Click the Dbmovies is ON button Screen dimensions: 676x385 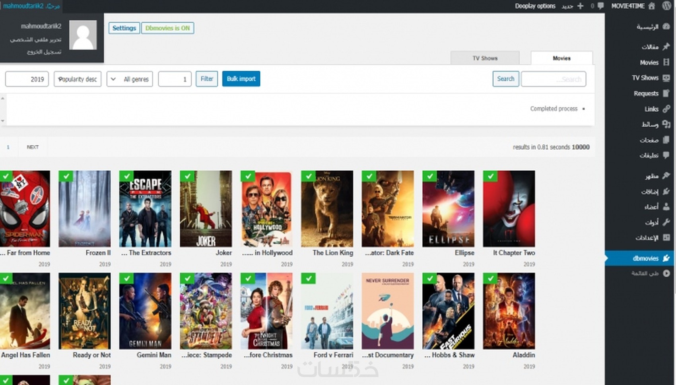pos(167,28)
